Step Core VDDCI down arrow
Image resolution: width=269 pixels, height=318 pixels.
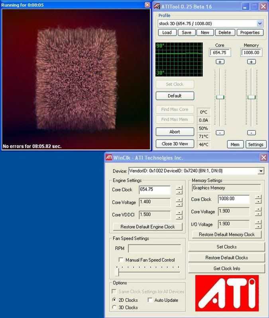tap(179, 217)
